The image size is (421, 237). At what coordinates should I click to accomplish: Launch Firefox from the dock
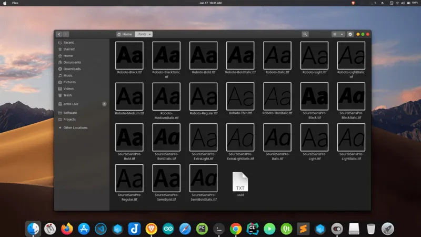[x=67, y=229]
